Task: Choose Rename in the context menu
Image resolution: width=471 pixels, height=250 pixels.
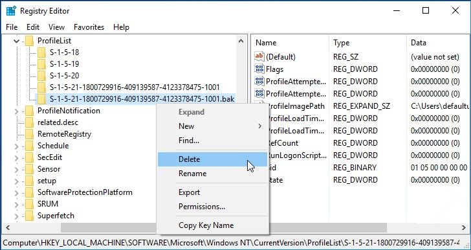Action: click(212, 174)
